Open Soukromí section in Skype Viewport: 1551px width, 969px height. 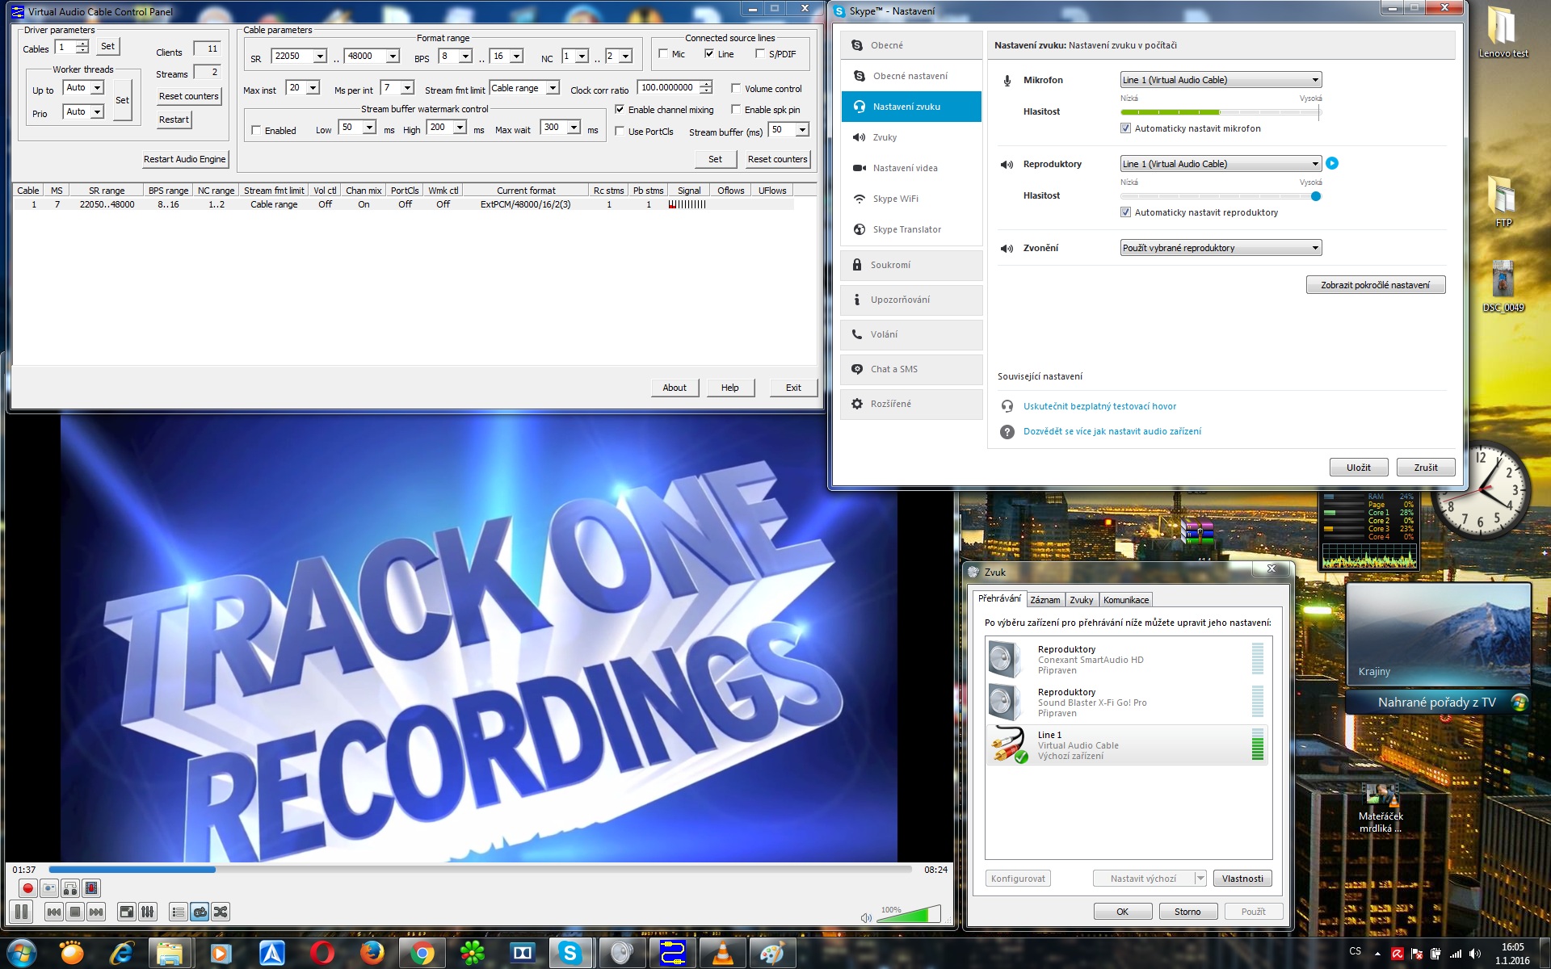(x=911, y=265)
